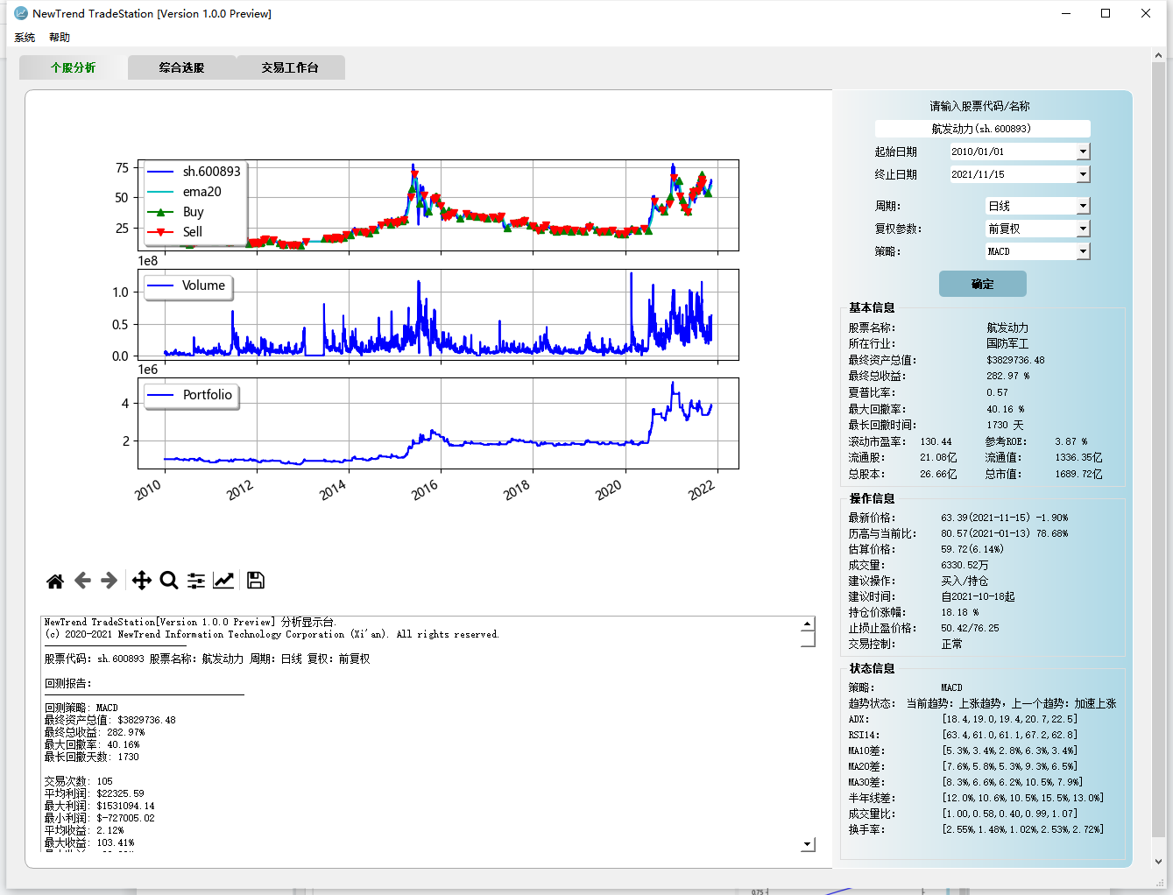Select the Pan move tool icon
The image size is (1173, 895).
pos(141,581)
